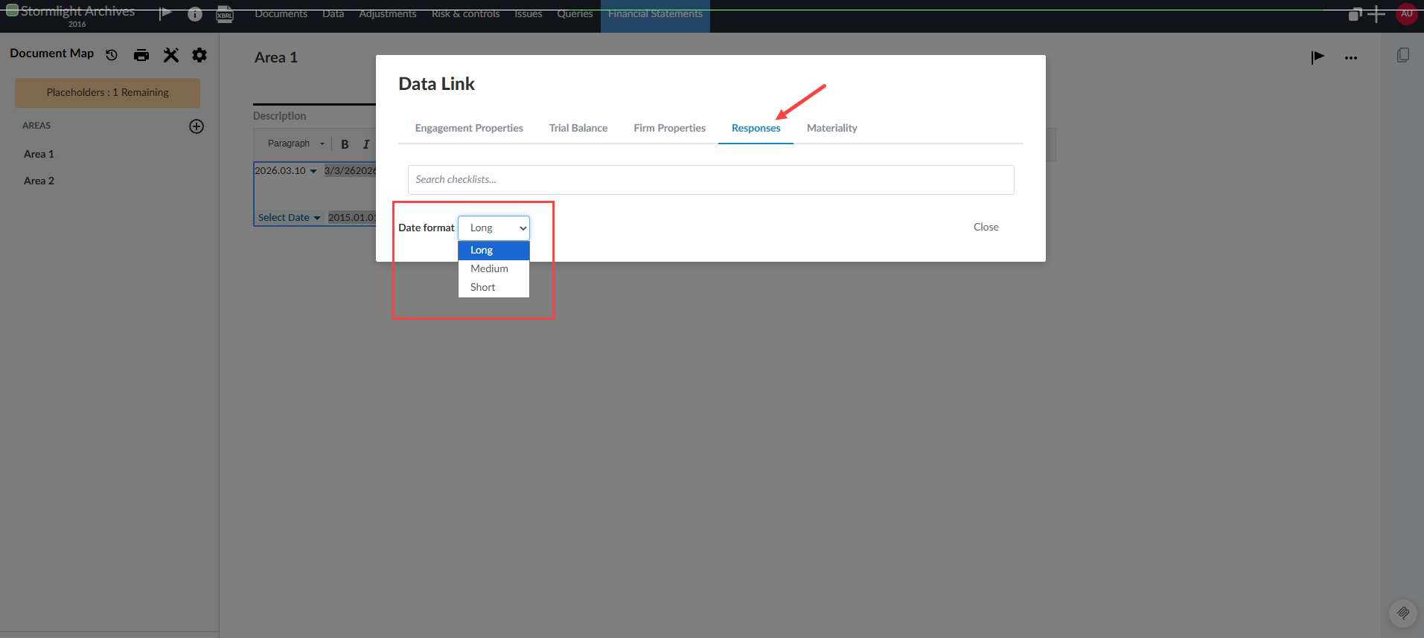Click the 3/3/262026 date text
Image resolution: width=1424 pixels, height=638 pixels.
pyautogui.click(x=350, y=171)
